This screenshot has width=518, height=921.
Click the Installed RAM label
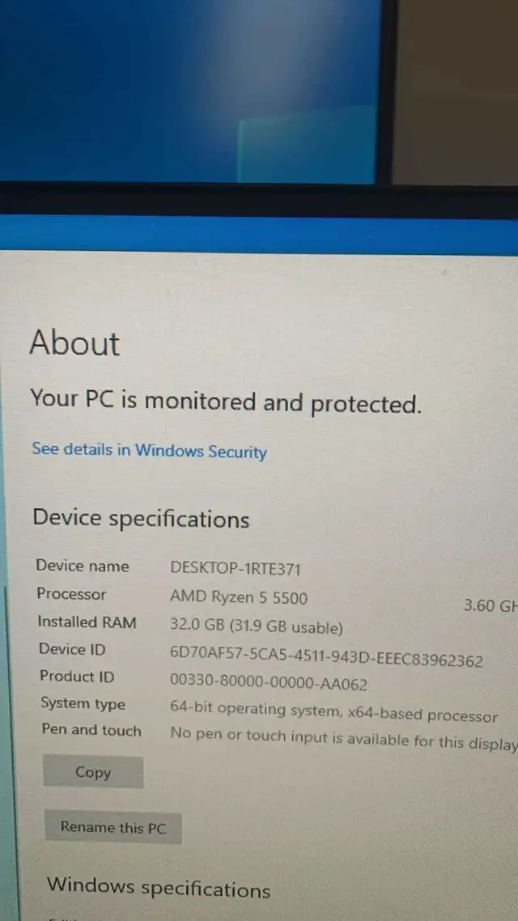[87, 622]
